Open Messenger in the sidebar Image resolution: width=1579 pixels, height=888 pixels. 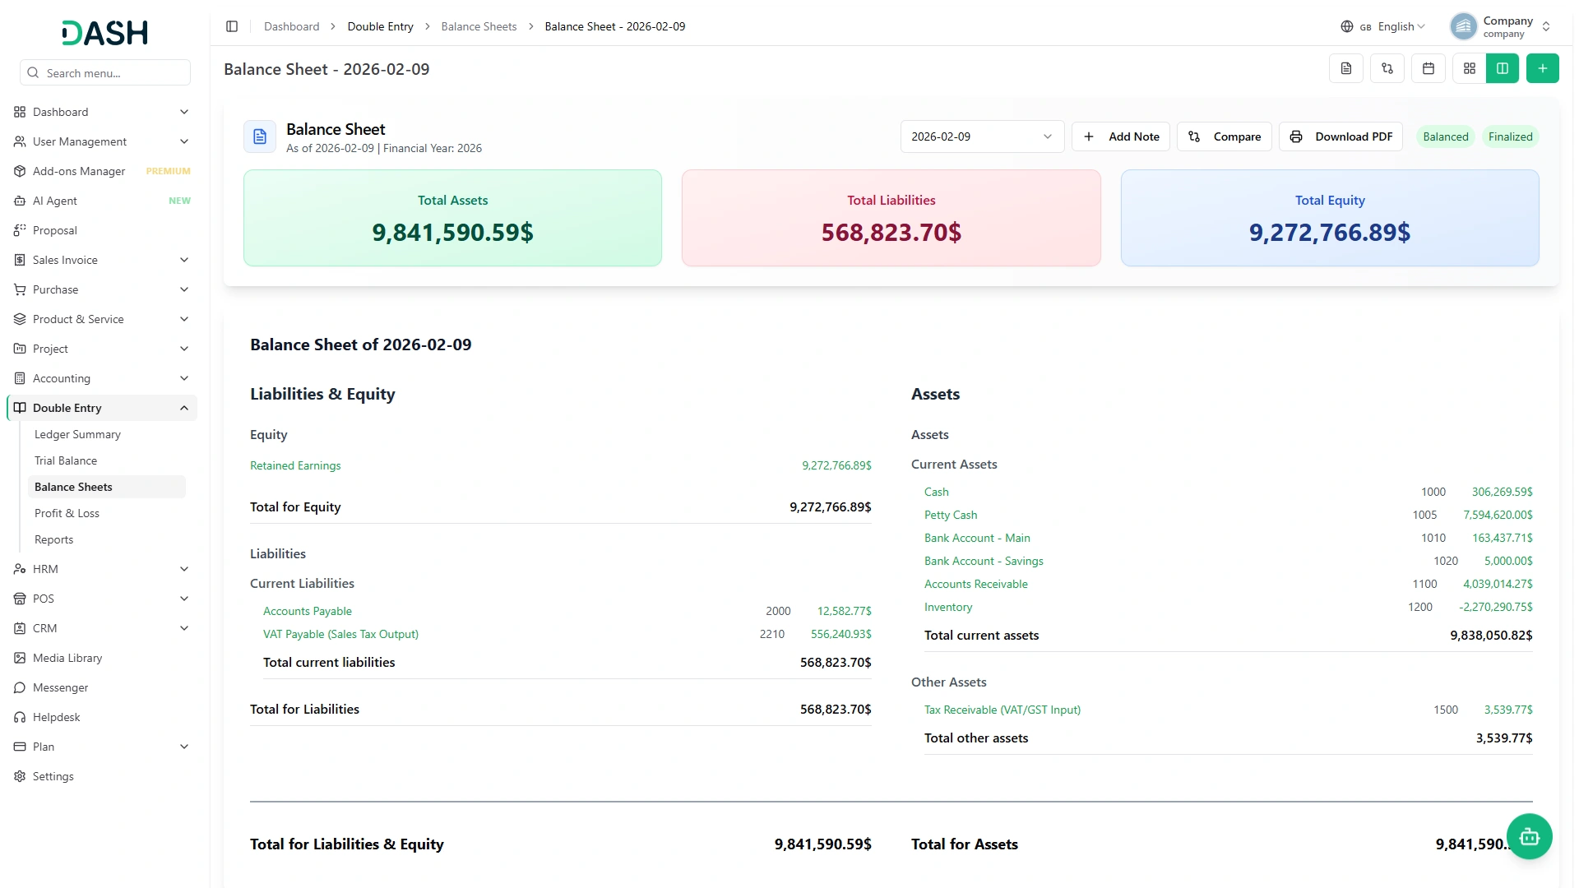[x=102, y=687]
